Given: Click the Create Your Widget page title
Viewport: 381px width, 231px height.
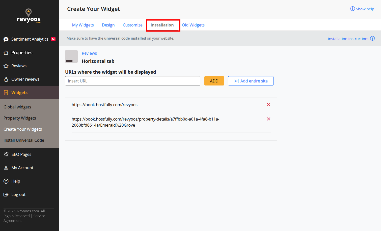Looking at the screenshot, I should tap(94, 9).
